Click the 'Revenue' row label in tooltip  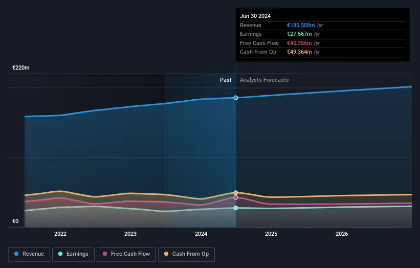[x=251, y=25]
